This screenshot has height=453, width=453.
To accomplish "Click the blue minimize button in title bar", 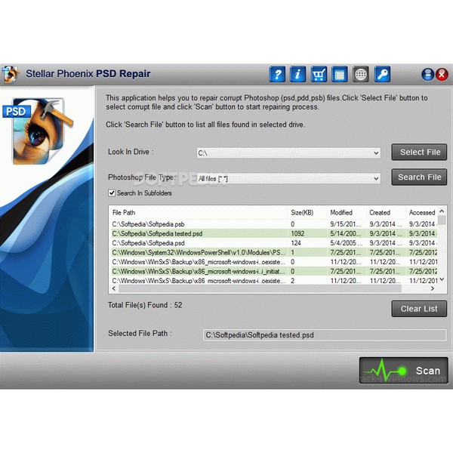I will [x=427, y=75].
